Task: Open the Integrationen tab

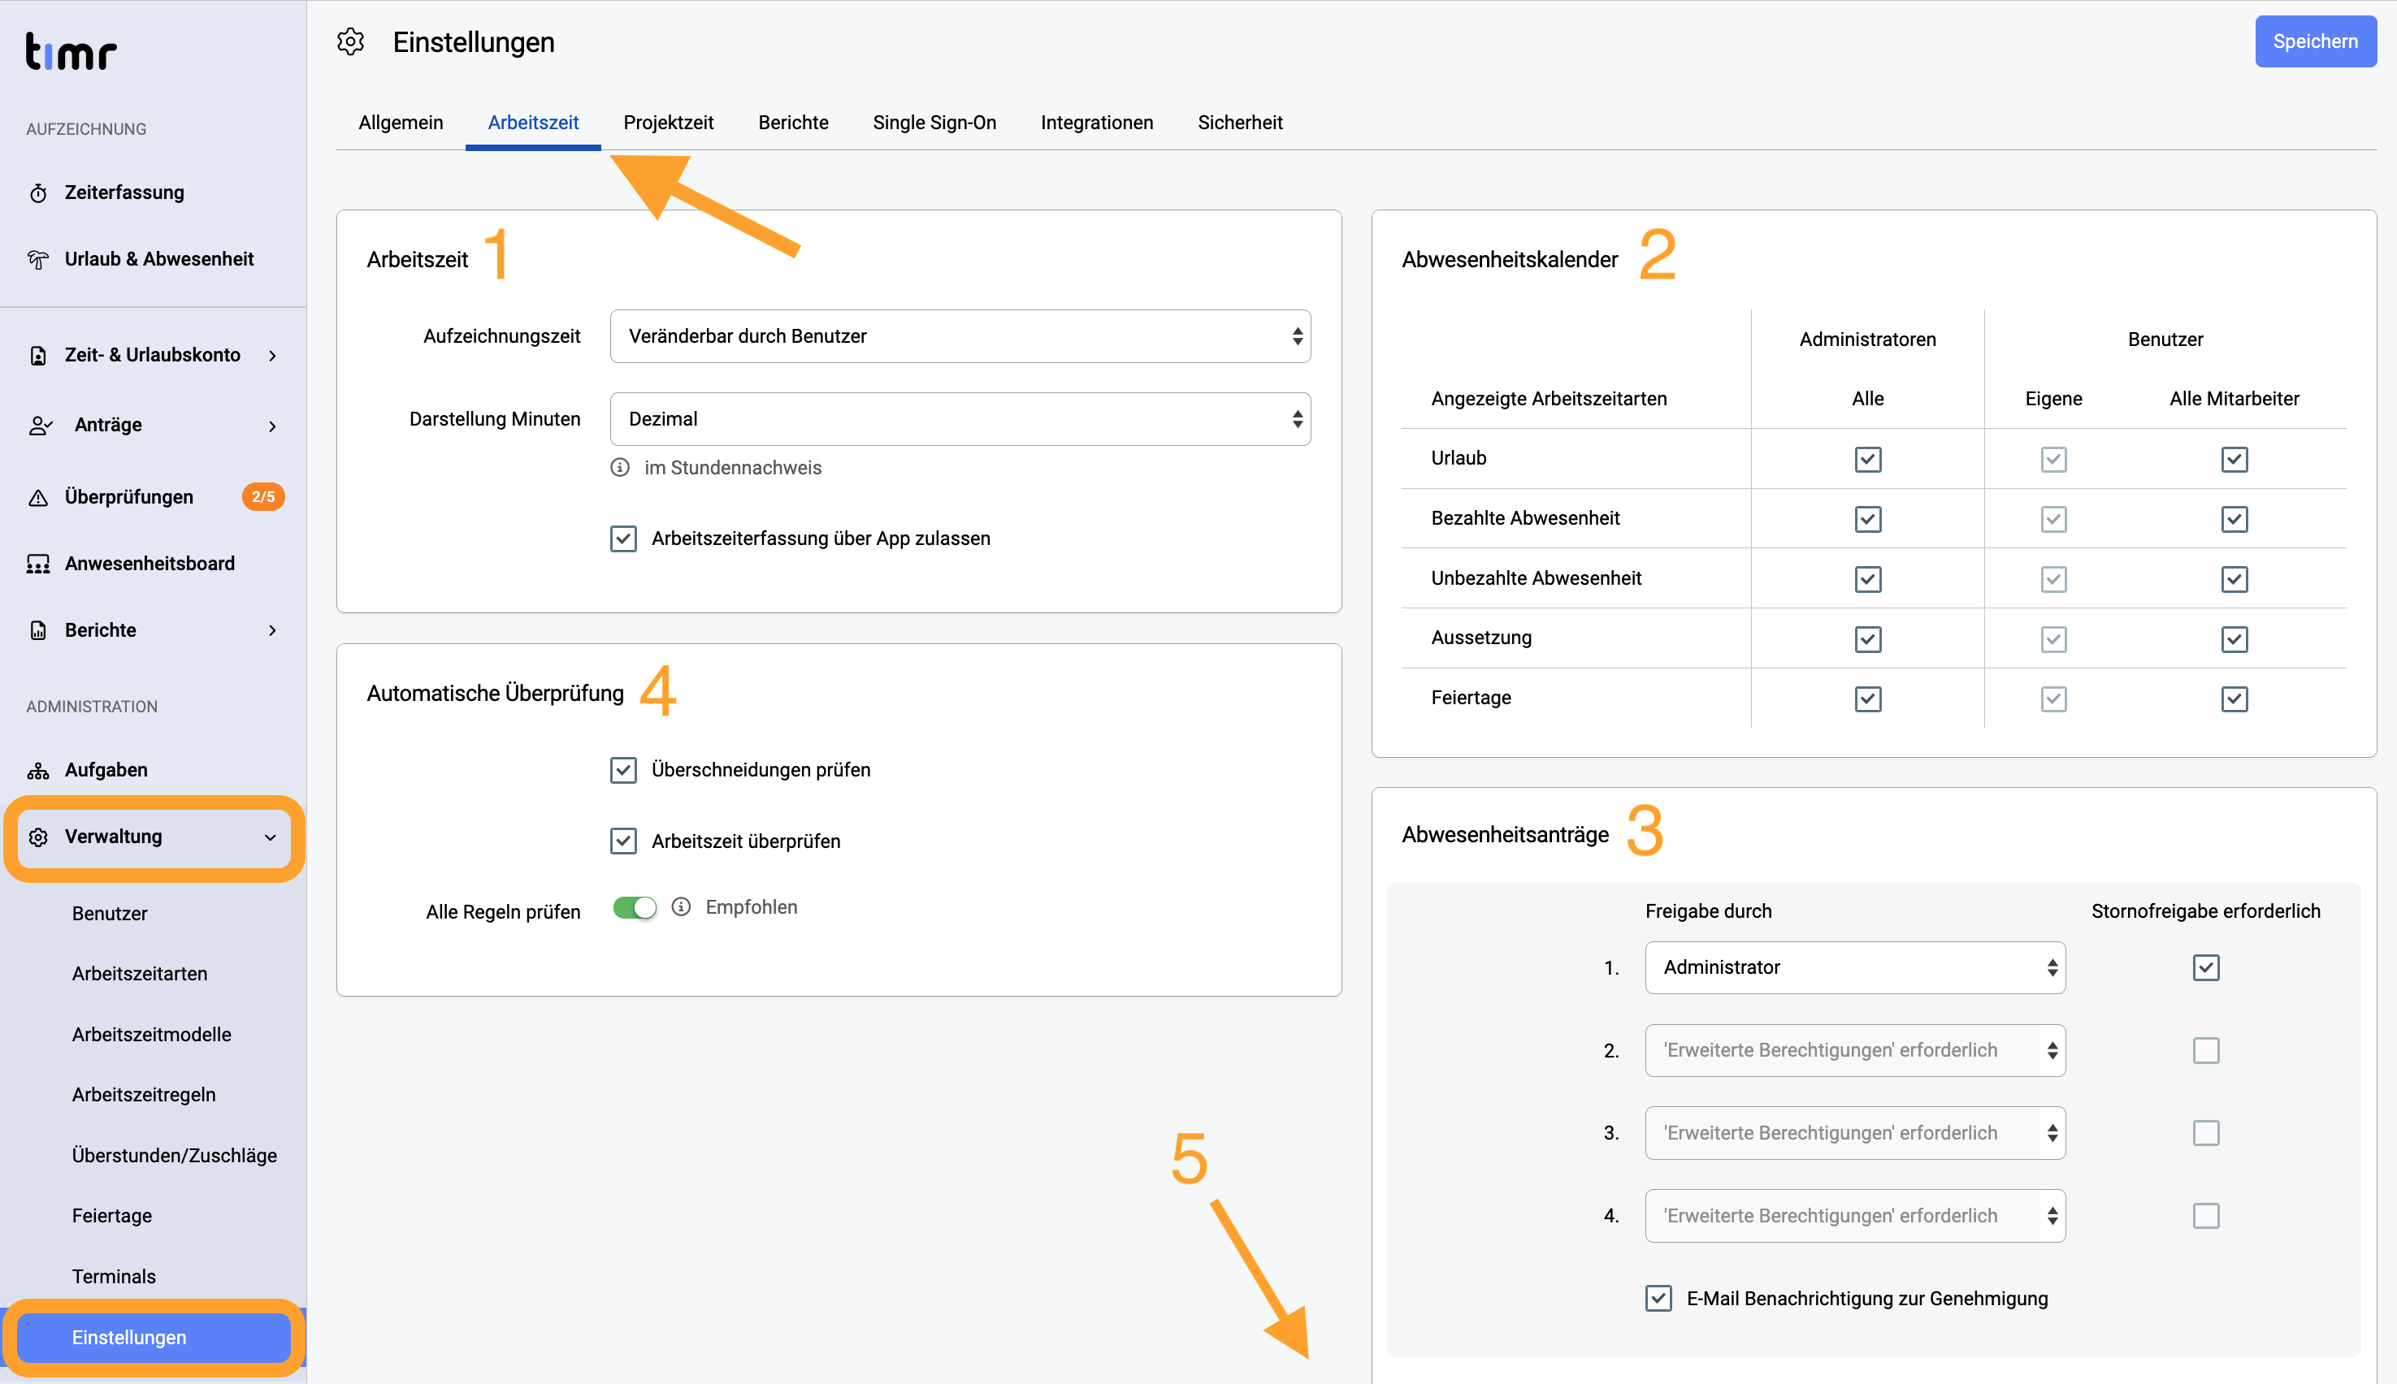Action: pyautogui.click(x=1096, y=123)
